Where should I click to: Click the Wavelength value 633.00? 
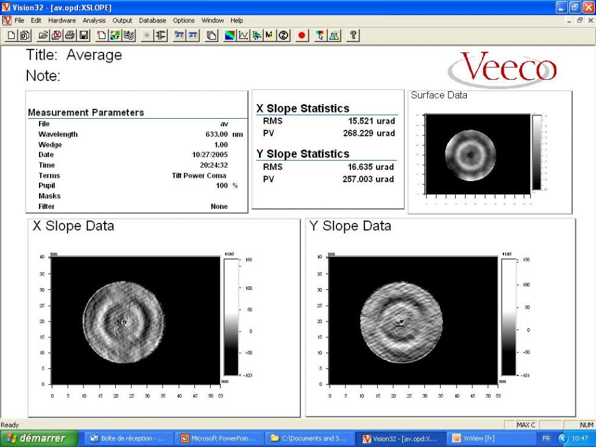217,135
